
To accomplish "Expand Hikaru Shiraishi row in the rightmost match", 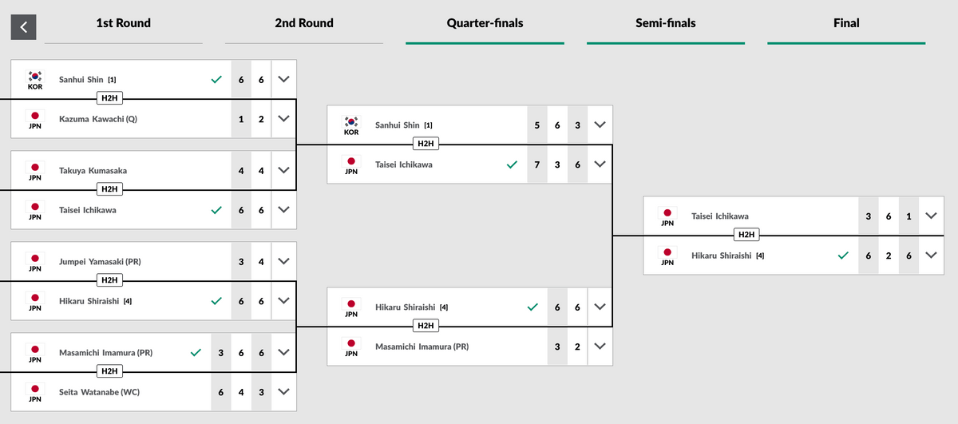I will tap(930, 256).
